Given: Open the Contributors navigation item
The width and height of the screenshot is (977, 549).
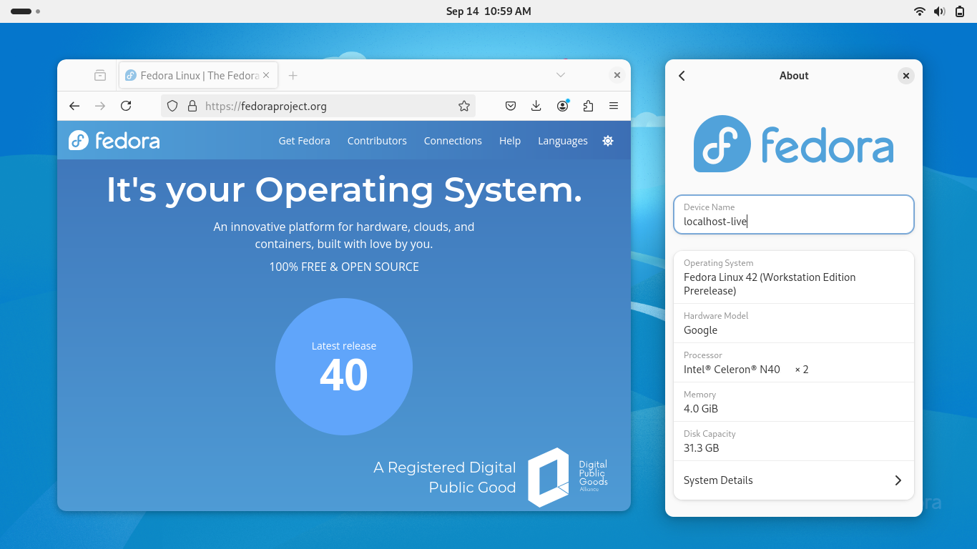Looking at the screenshot, I should coord(377,141).
